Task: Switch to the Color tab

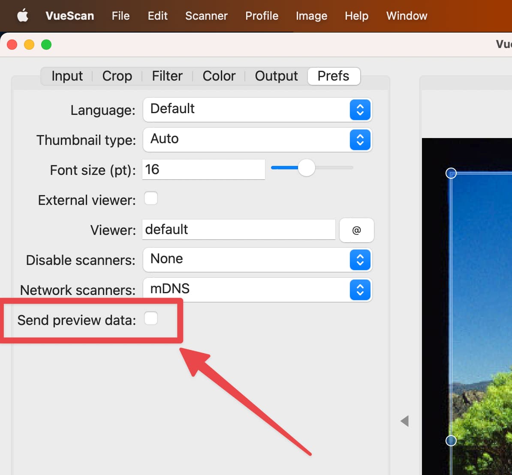Action: 219,76
